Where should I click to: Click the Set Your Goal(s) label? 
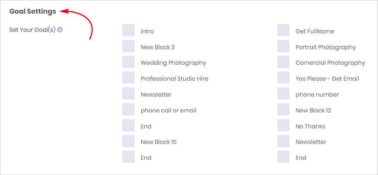click(x=32, y=30)
